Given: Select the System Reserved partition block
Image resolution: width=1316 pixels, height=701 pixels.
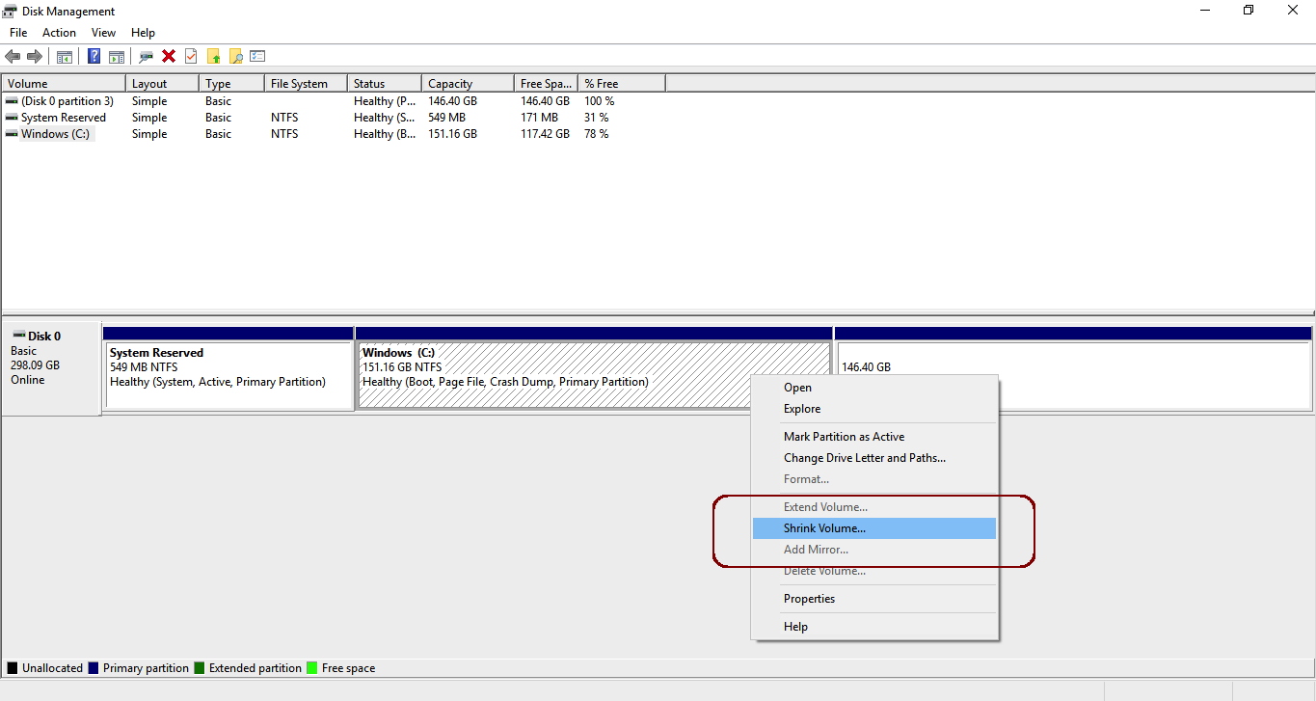Looking at the screenshot, I should [228, 368].
